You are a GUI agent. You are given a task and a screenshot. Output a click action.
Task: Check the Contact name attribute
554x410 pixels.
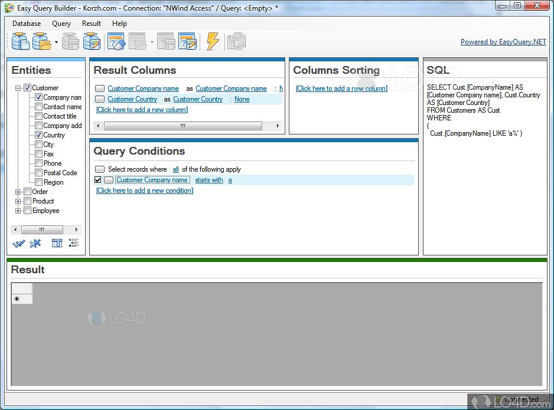pos(38,107)
